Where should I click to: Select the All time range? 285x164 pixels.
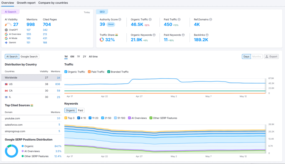point(93,56)
